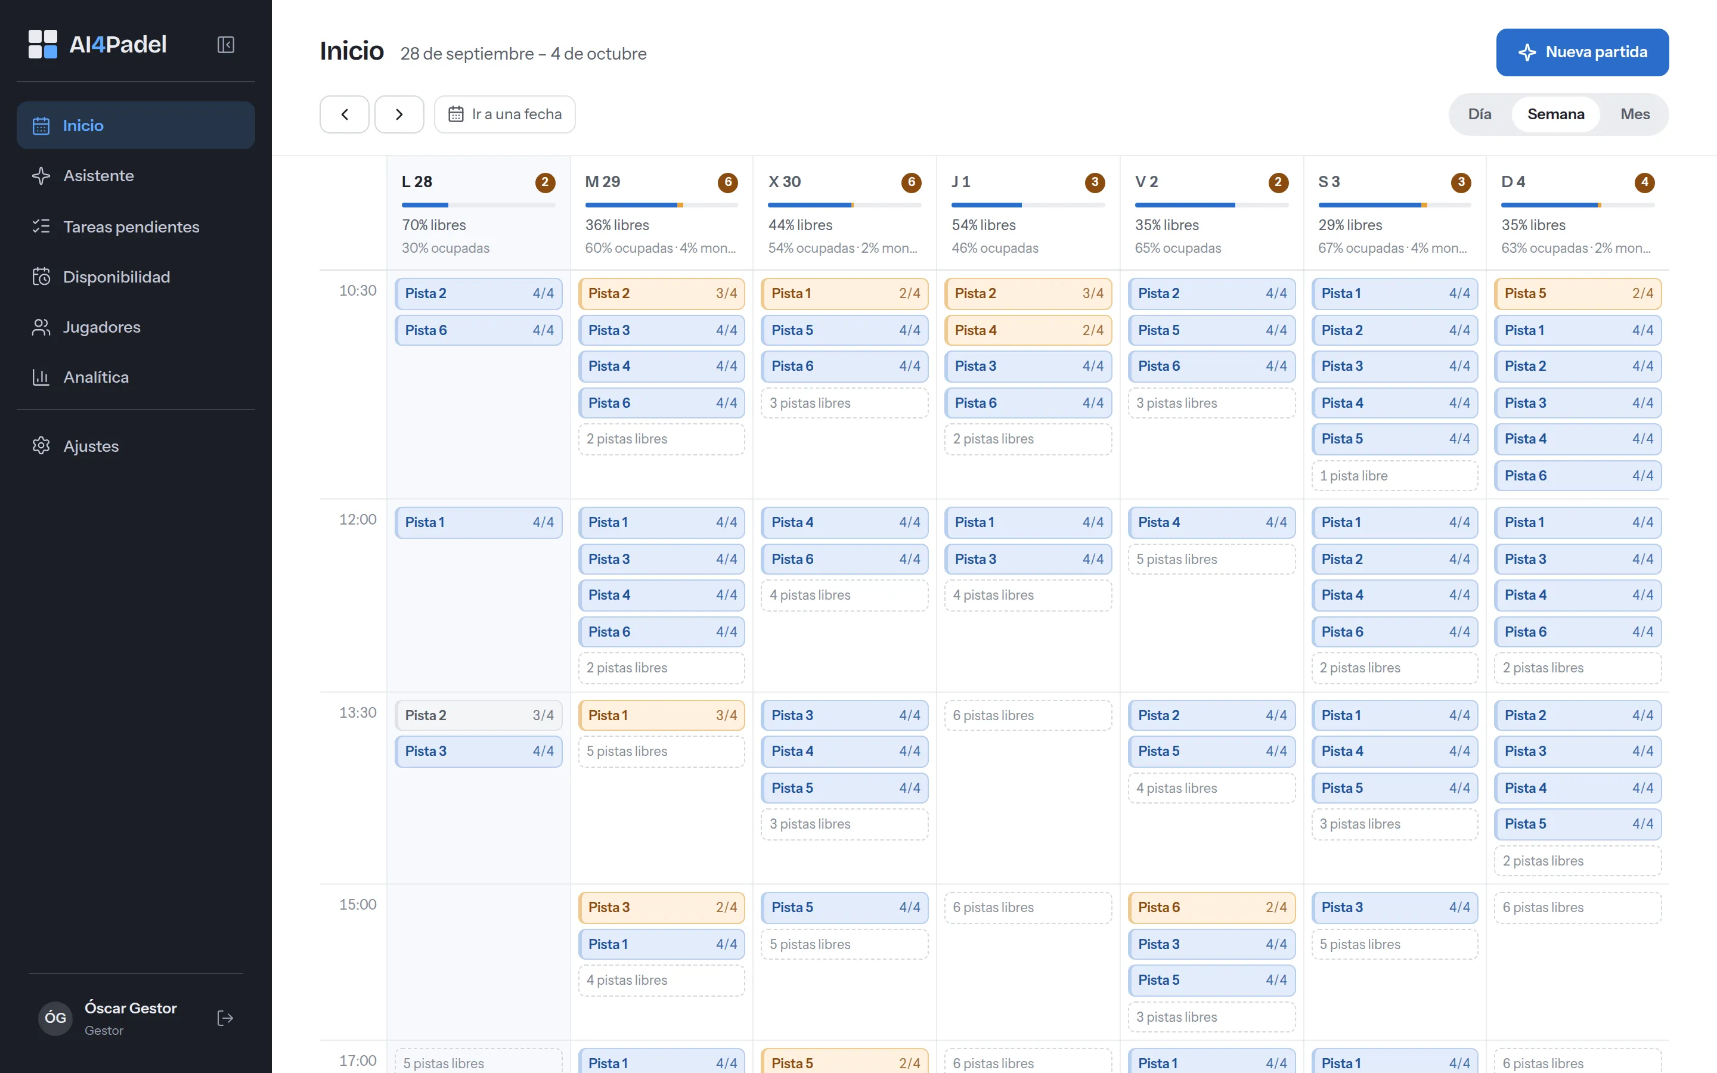Select Inicio in the sidebar menu
The image size is (1717, 1073).
pos(135,126)
